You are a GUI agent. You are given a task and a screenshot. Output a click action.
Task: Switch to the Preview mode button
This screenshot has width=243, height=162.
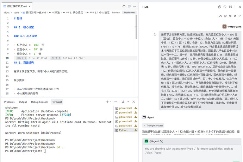pos(116,13)
